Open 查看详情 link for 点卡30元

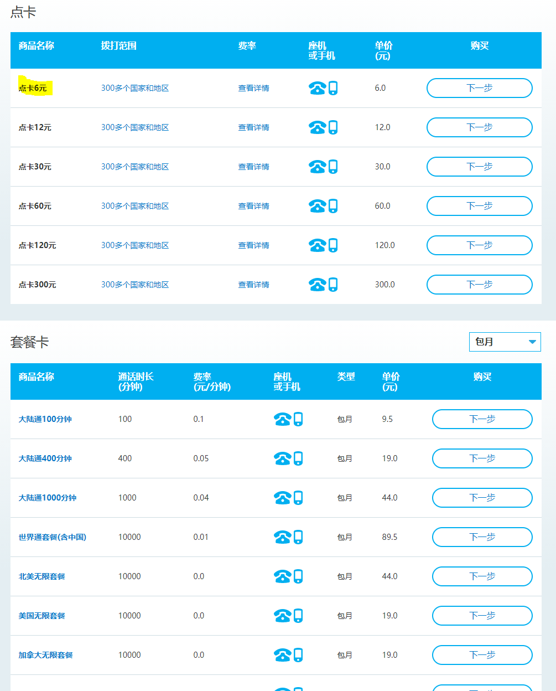[253, 167]
